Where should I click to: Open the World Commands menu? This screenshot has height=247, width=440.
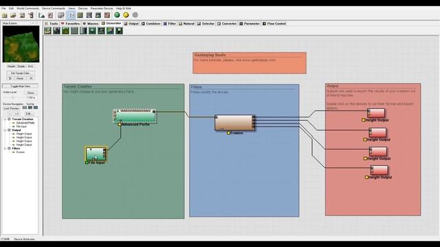27,8
